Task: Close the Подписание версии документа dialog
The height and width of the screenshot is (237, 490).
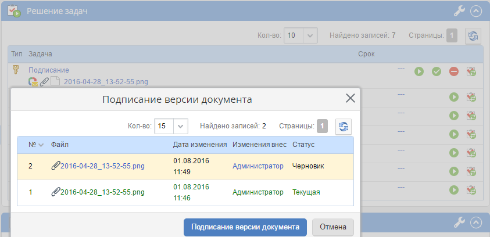Action: pos(350,98)
